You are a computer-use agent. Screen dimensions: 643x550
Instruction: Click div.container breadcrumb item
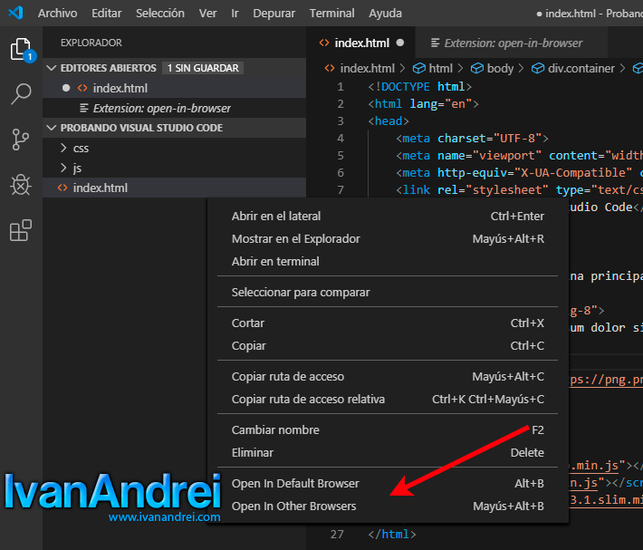coord(581,68)
